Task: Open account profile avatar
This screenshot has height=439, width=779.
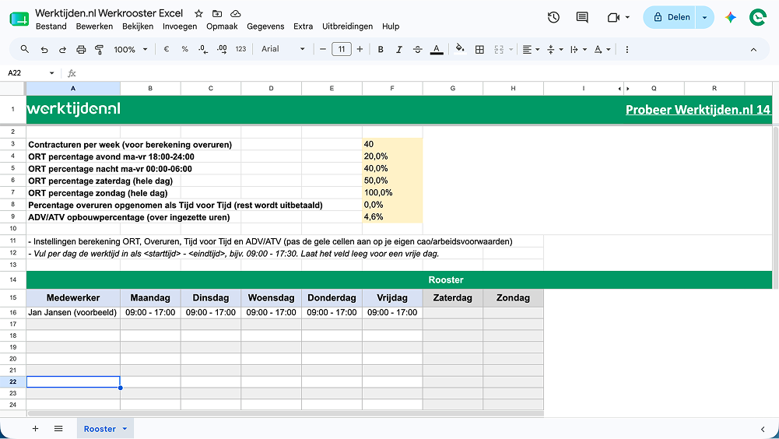Action: [758, 17]
